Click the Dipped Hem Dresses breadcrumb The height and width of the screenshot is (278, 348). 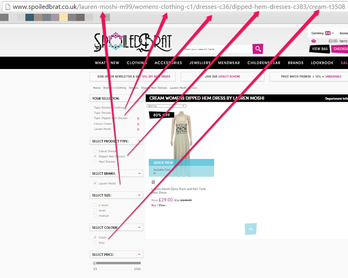coord(154,88)
